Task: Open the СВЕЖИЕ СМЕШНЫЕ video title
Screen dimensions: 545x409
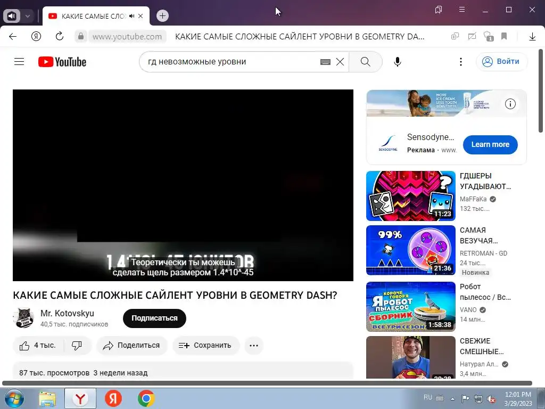Action: (x=481, y=346)
